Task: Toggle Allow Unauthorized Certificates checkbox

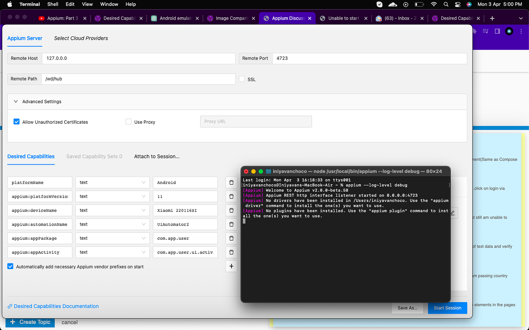Action: [16, 122]
